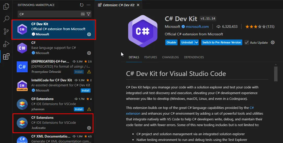Open the Search view in activity bar
283x143 pixels.
tap(6, 19)
